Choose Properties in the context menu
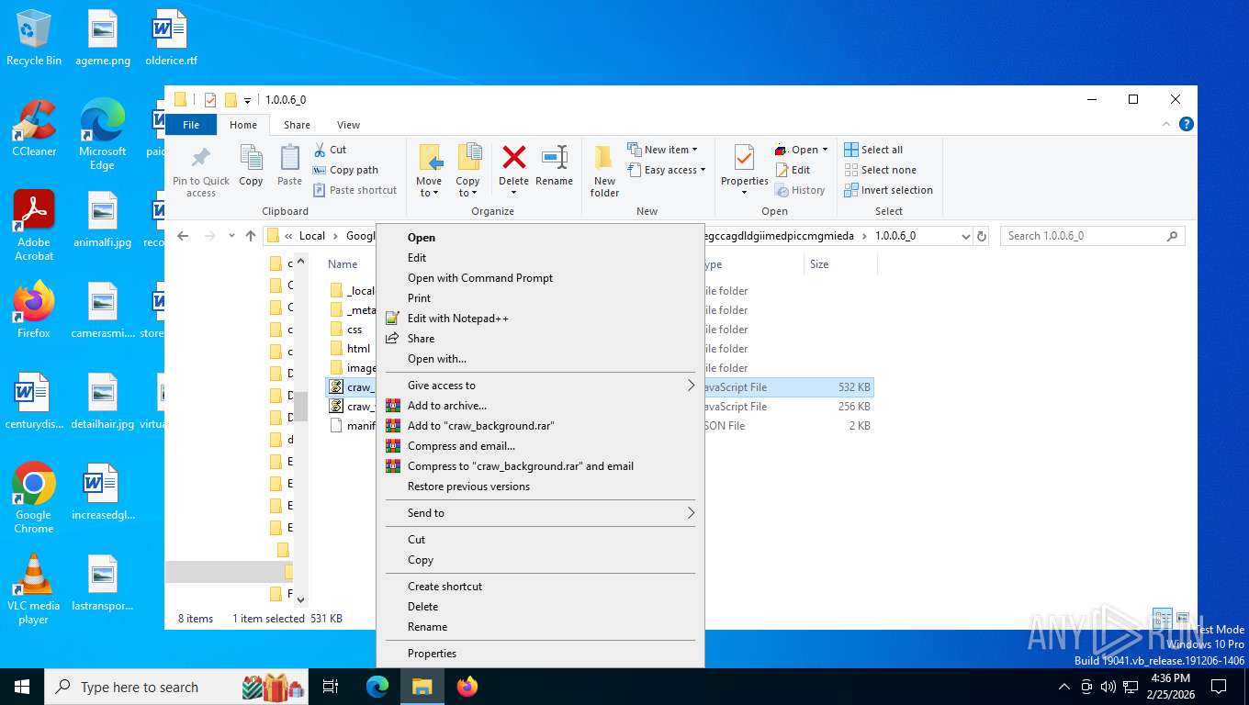This screenshot has height=705, width=1249. coord(540,653)
